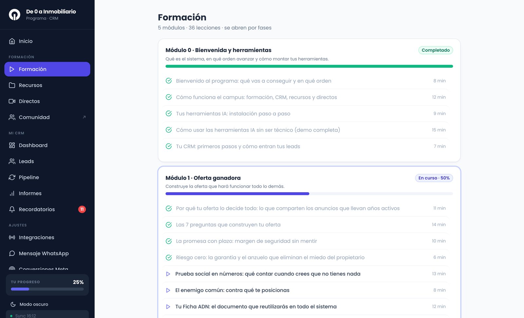Image resolution: width=524 pixels, height=318 pixels.
Task: Open the Dashboard page
Action: [x=47, y=145]
